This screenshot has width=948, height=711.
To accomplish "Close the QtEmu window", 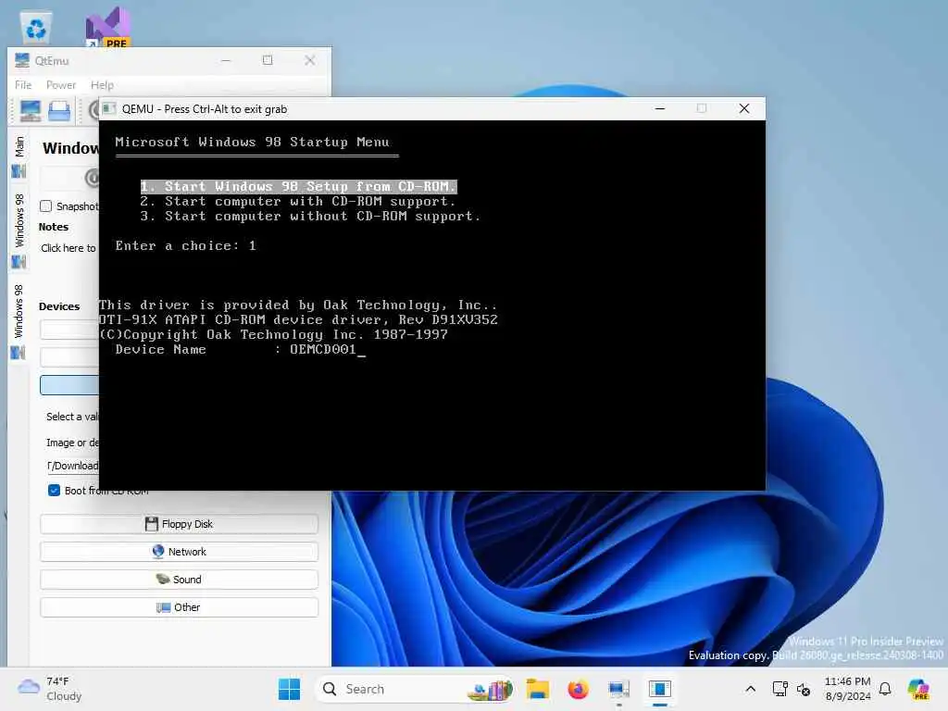I will [309, 60].
